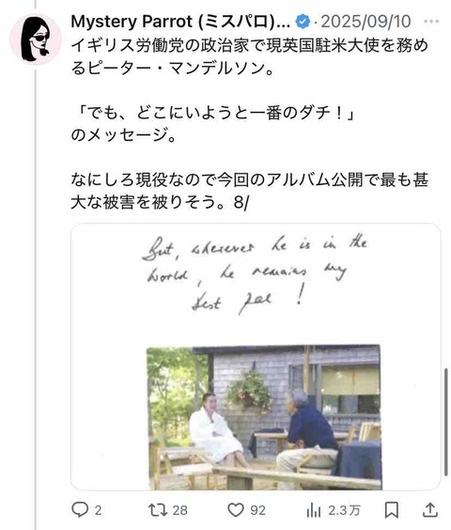
Task: Open the view analytics bar chart icon
Action: [x=314, y=509]
